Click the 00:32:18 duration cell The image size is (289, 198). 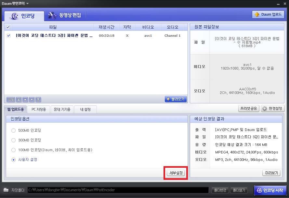coord(107,35)
